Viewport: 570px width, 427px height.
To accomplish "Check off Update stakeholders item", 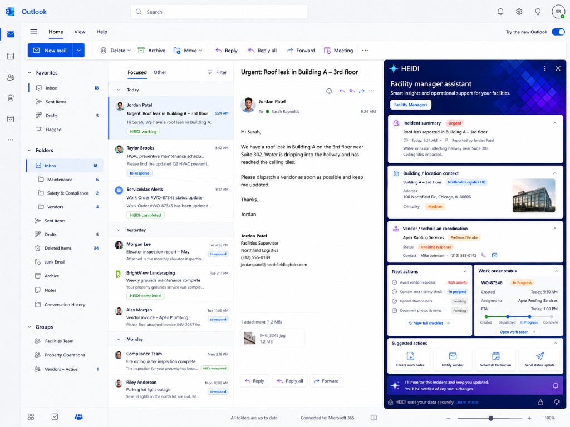I will pyautogui.click(x=395, y=301).
